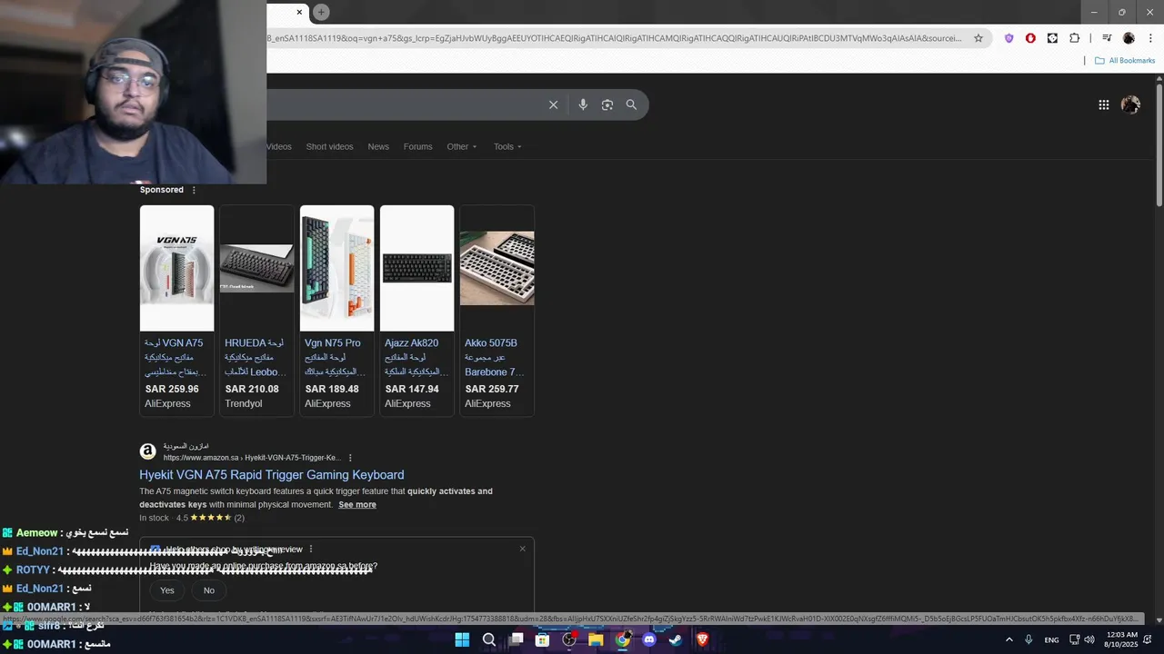Click the SAR 210.08 Trendyol price

click(252, 389)
